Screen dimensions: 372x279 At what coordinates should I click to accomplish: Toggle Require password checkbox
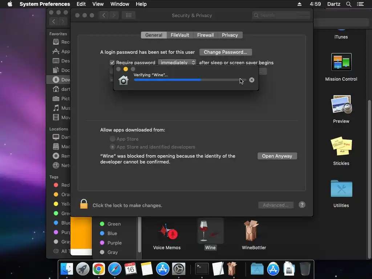point(112,62)
